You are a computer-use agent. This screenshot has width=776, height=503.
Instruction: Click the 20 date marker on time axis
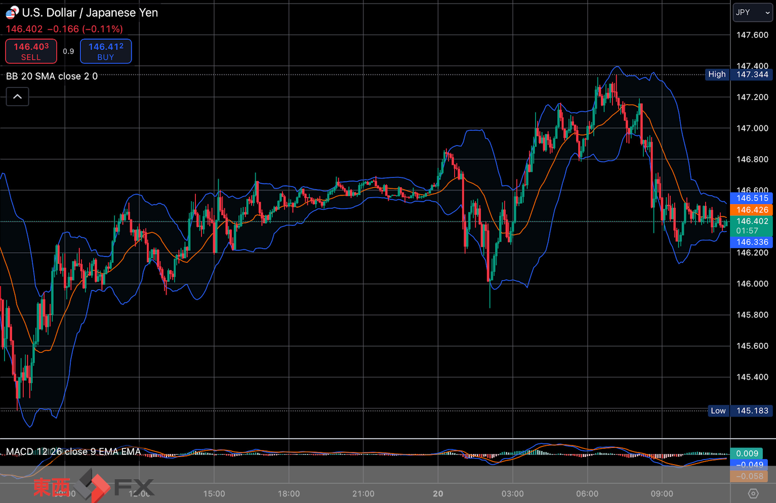click(x=438, y=493)
